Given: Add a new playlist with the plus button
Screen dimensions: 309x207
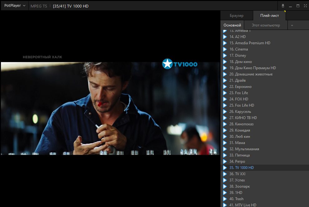Looking at the screenshot, I should pyautogui.click(x=292, y=25).
